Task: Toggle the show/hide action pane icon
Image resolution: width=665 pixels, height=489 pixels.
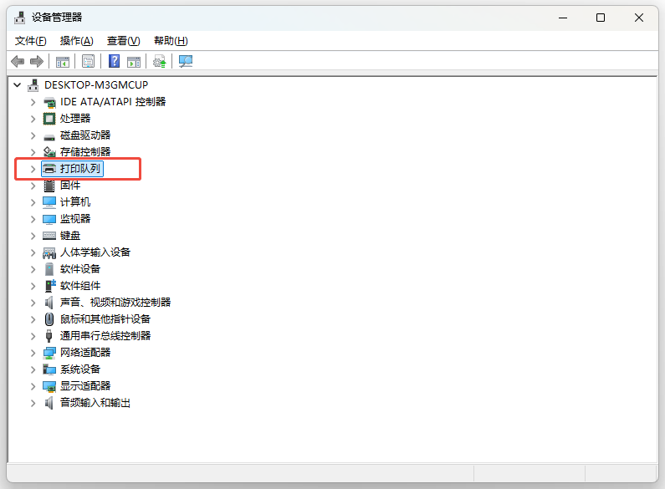Action: pyautogui.click(x=134, y=62)
